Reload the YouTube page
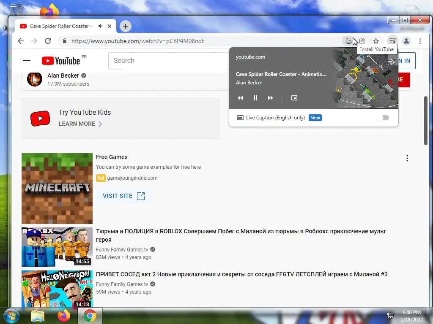Image resolution: width=433 pixels, height=324 pixels. (48, 41)
